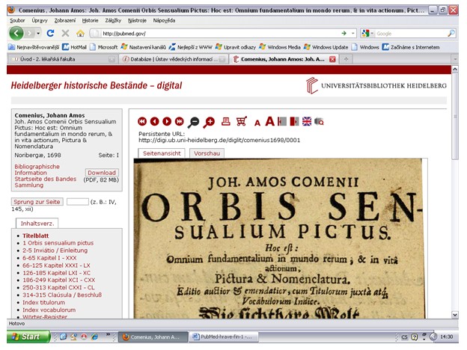Screen dimensions: 467x350
Task: Open Titelblatt in the contents list
Action: click(x=35, y=236)
